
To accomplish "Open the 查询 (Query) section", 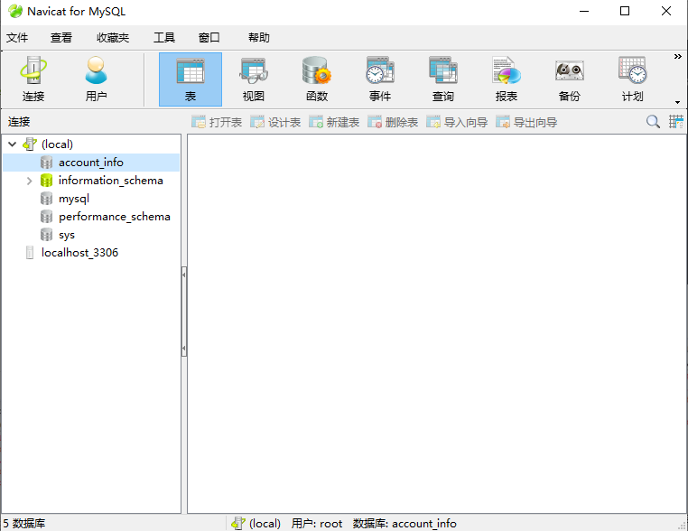I will pos(443,79).
